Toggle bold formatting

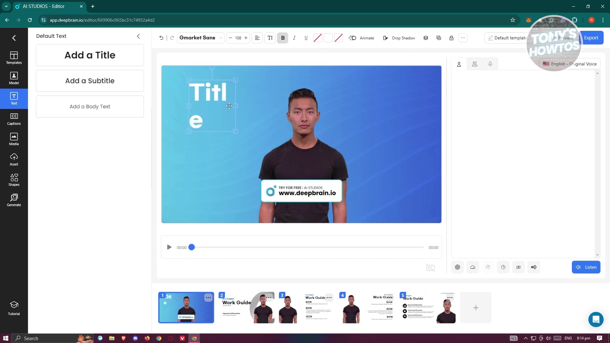(283, 38)
